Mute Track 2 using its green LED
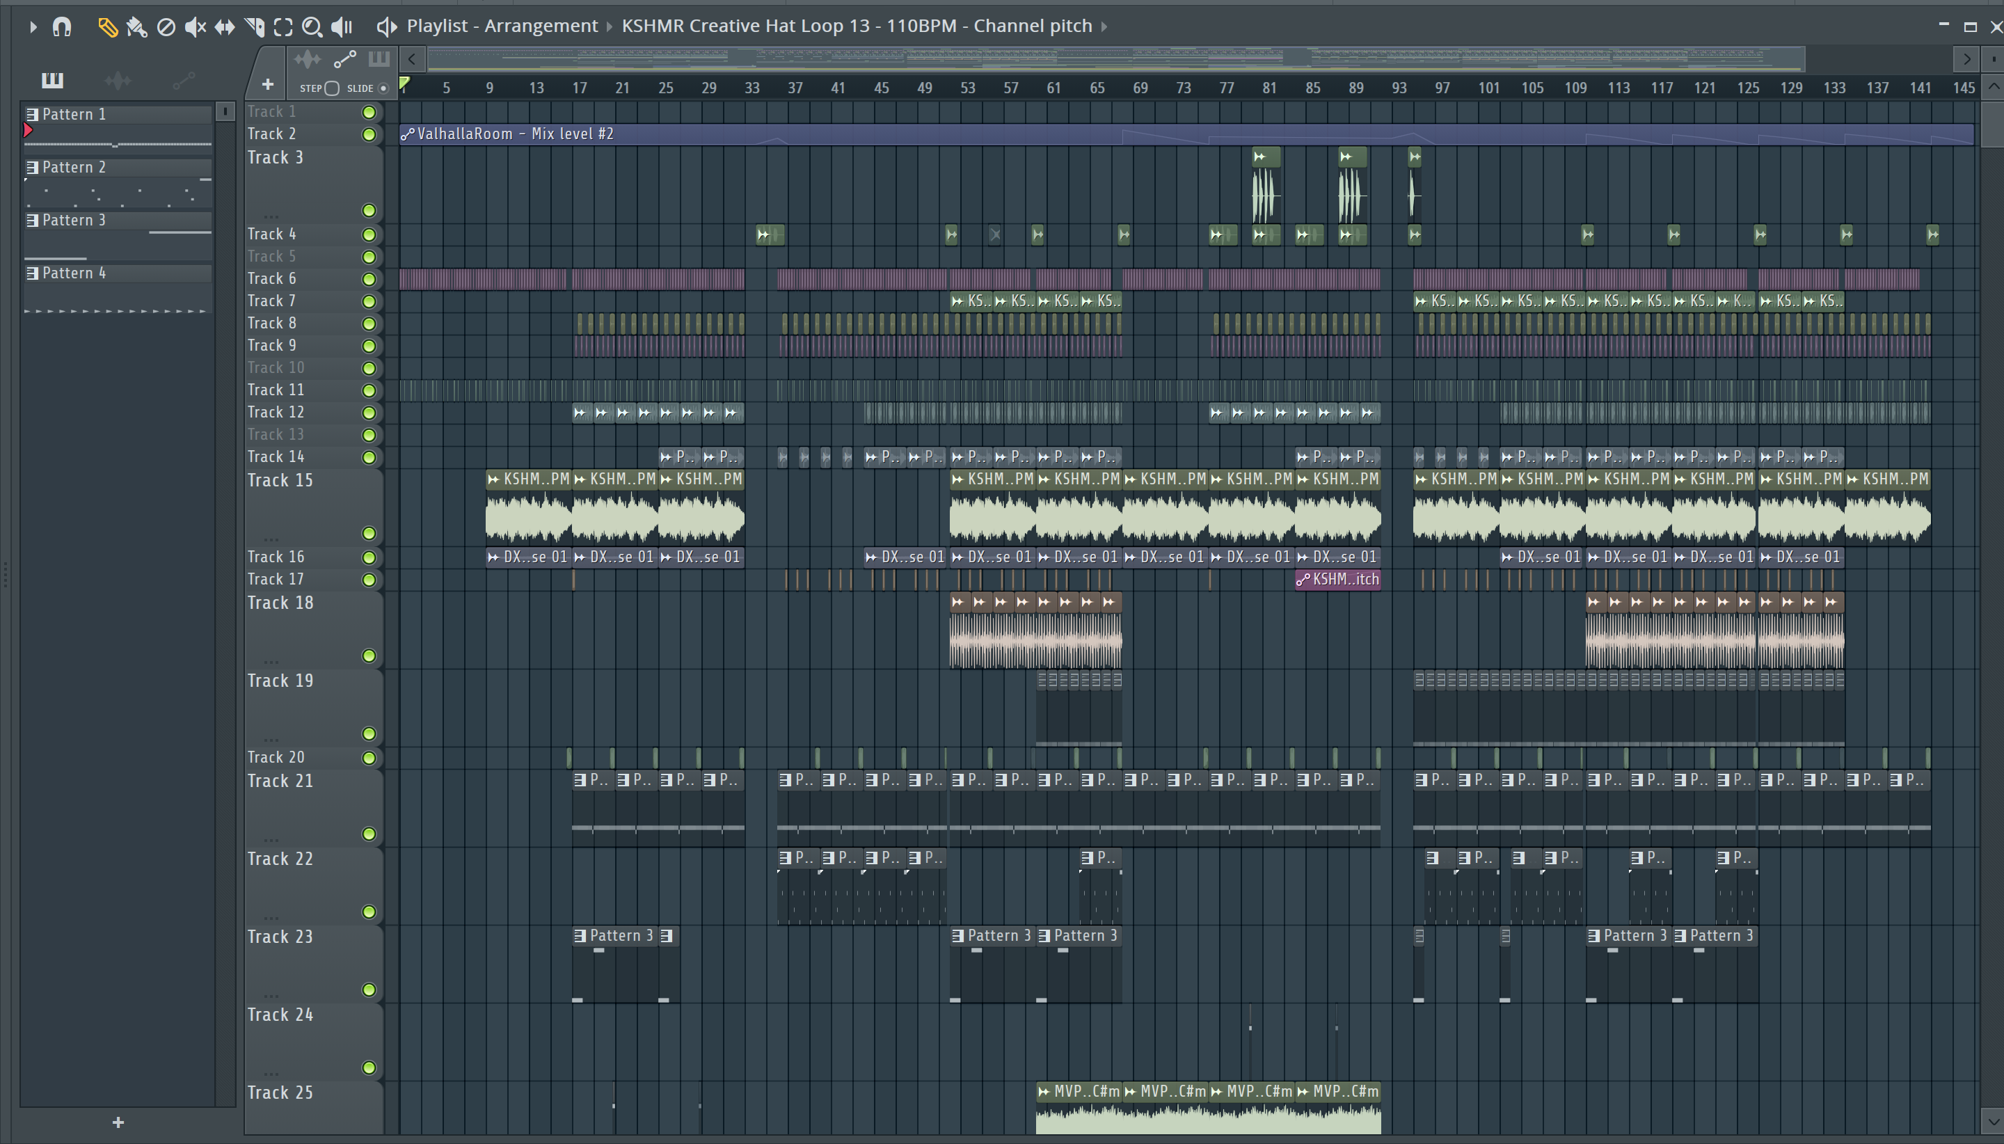The width and height of the screenshot is (2004, 1144). pyautogui.click(x=368, y=134)
